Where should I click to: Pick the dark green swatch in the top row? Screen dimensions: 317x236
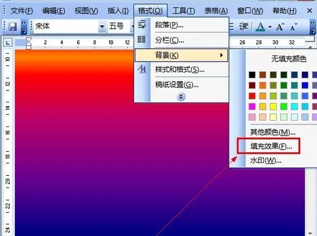[x=284, y=75]
